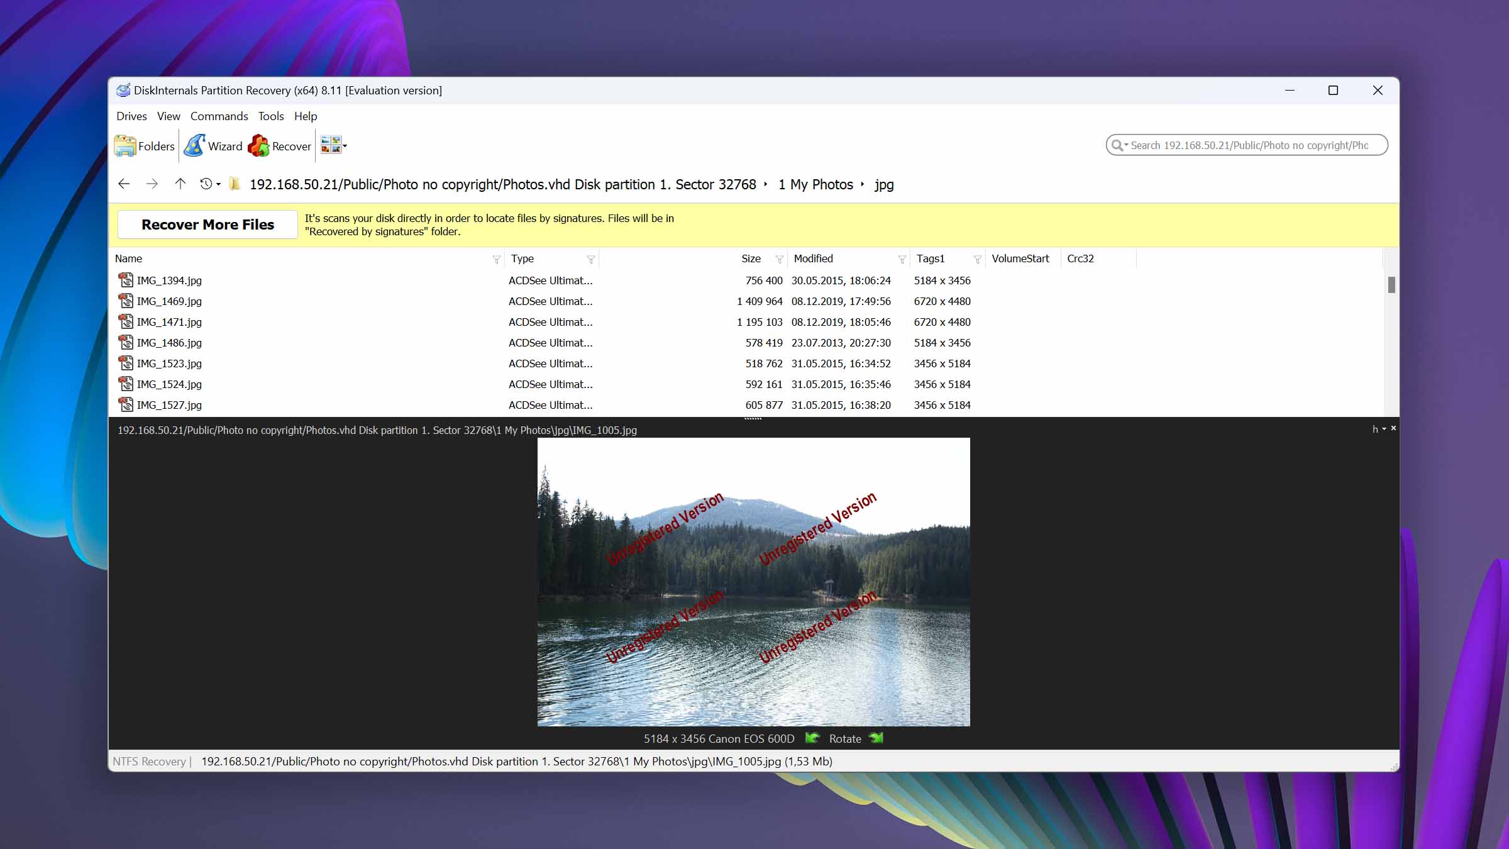Click the file icon of IMG_1523.jpg

point(126,363)
